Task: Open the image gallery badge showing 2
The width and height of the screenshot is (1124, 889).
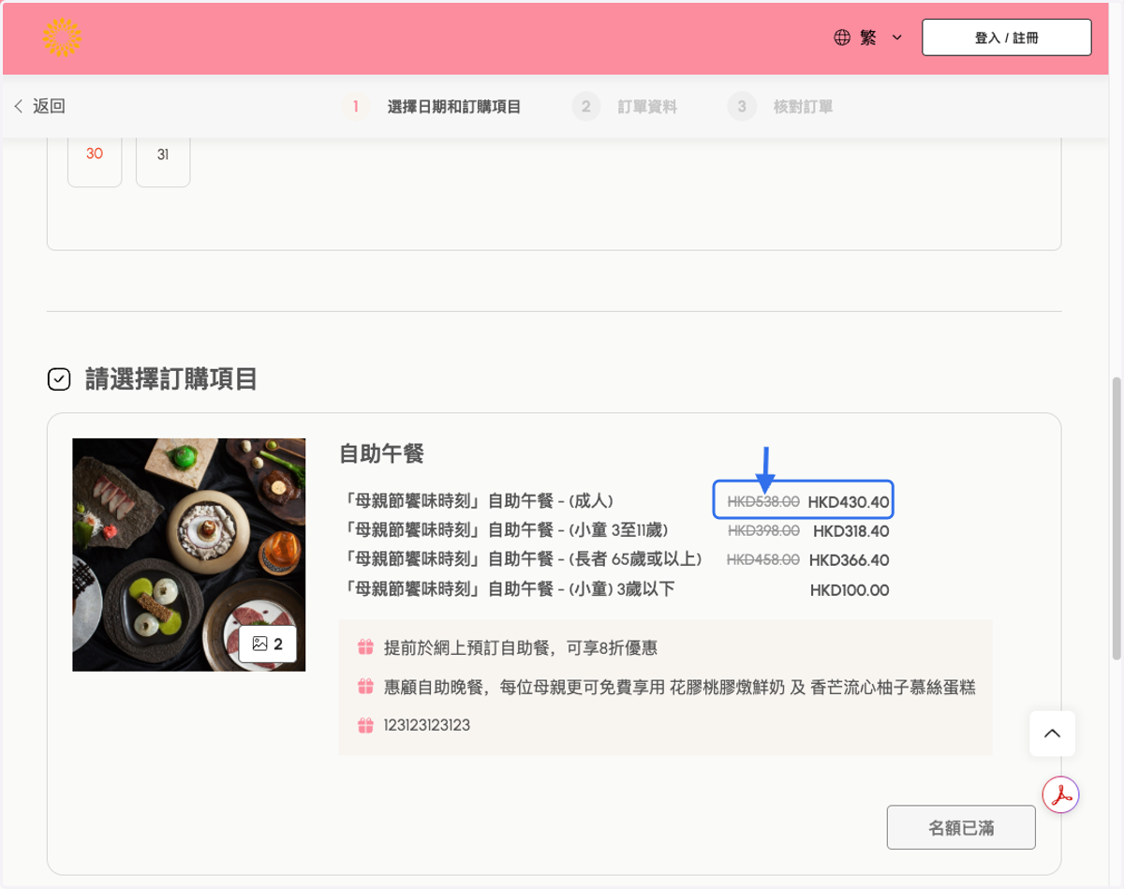Action: click(x=268, y=645)
